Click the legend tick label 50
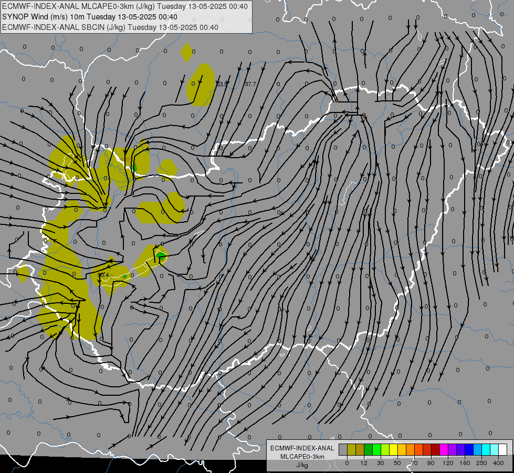 click(397, 463)
